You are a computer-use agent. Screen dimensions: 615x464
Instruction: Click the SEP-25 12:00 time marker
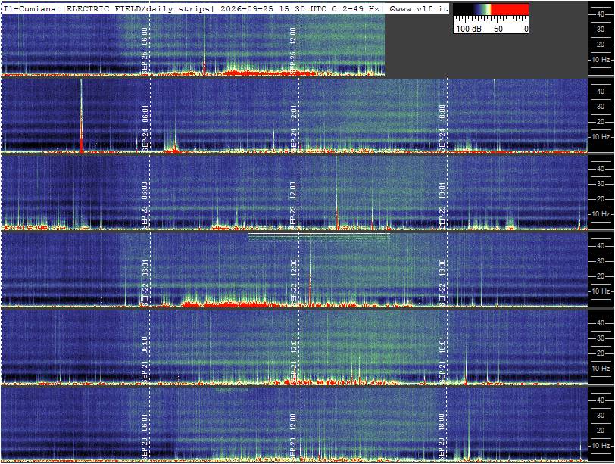point(293,51)
